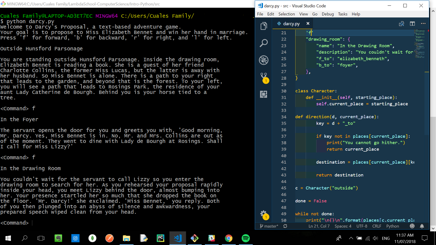Click the feedback smiley icon
This screenshot has height=245, width=436.
(412, 226)
